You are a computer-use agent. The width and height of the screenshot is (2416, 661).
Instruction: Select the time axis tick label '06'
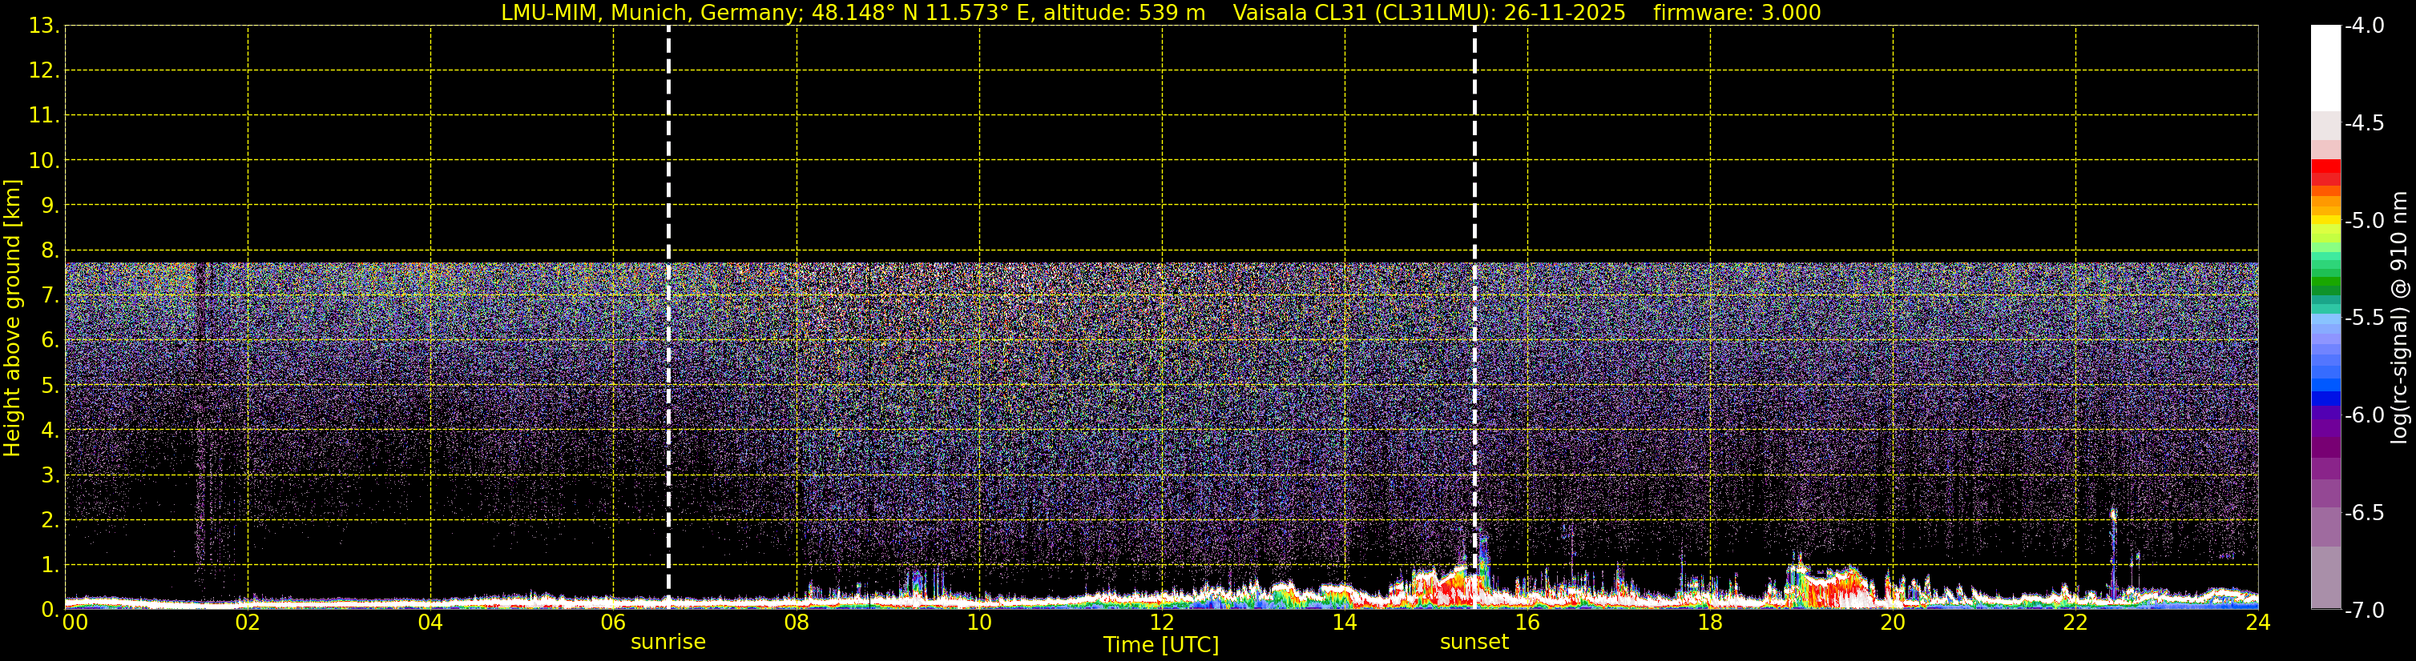point(613,623)
